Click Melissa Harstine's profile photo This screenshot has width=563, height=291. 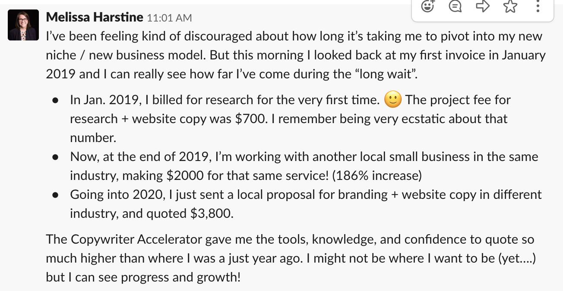coord(23,25)
